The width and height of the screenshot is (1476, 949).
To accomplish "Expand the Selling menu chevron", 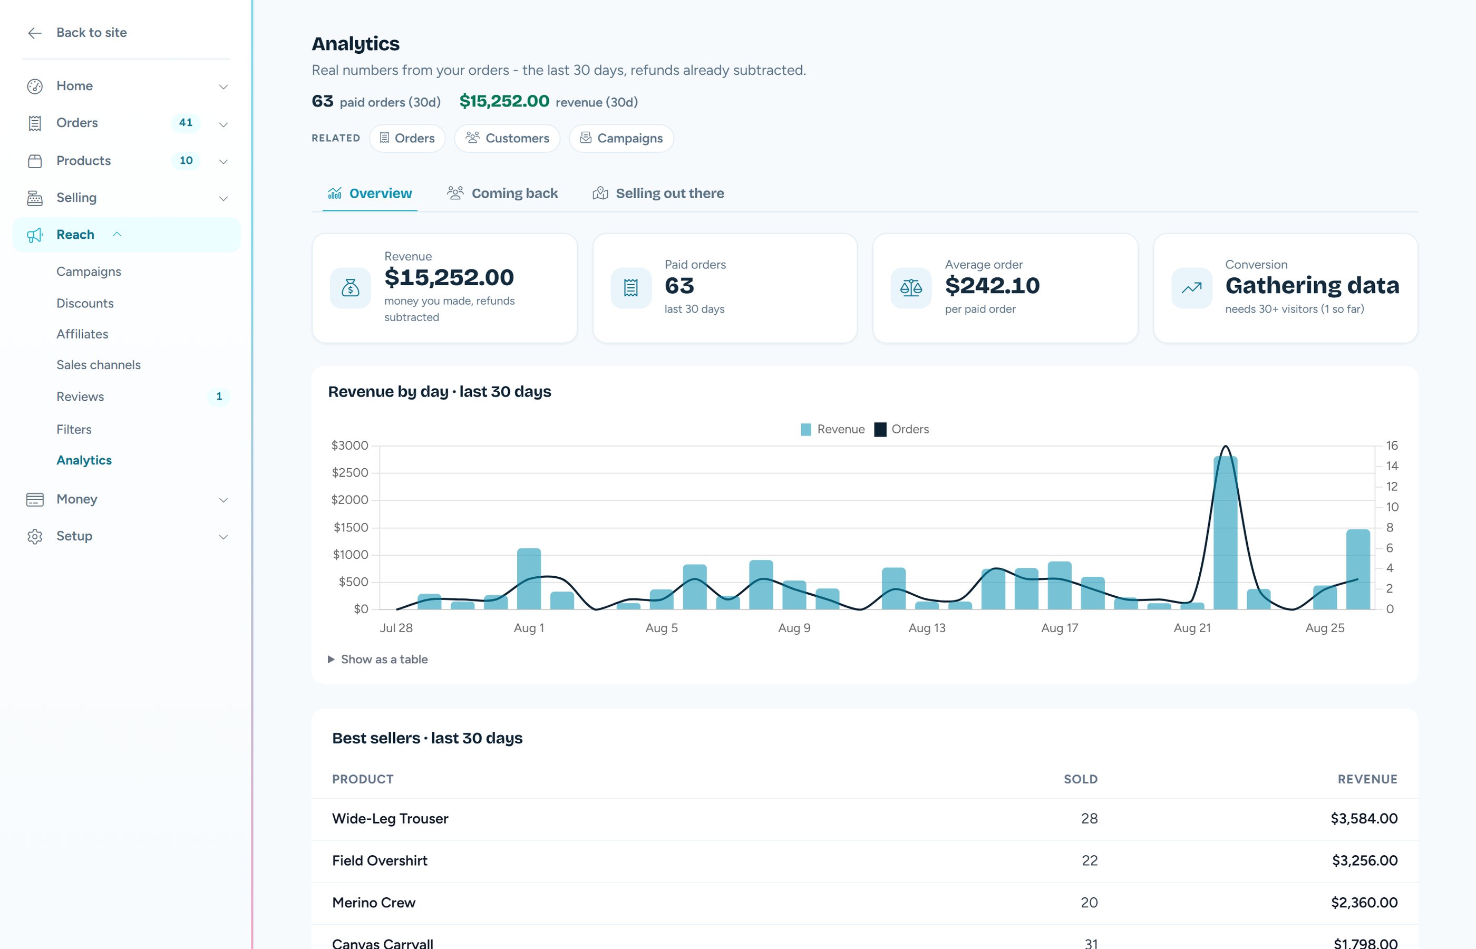I will (x=224, y=198).
